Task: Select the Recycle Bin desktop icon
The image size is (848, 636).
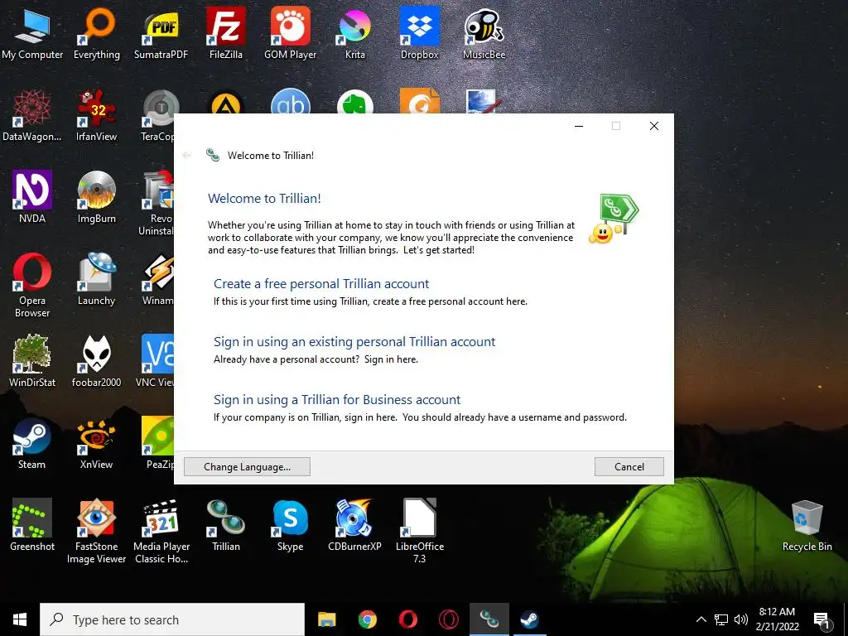Action: click(x=807, y=525)
